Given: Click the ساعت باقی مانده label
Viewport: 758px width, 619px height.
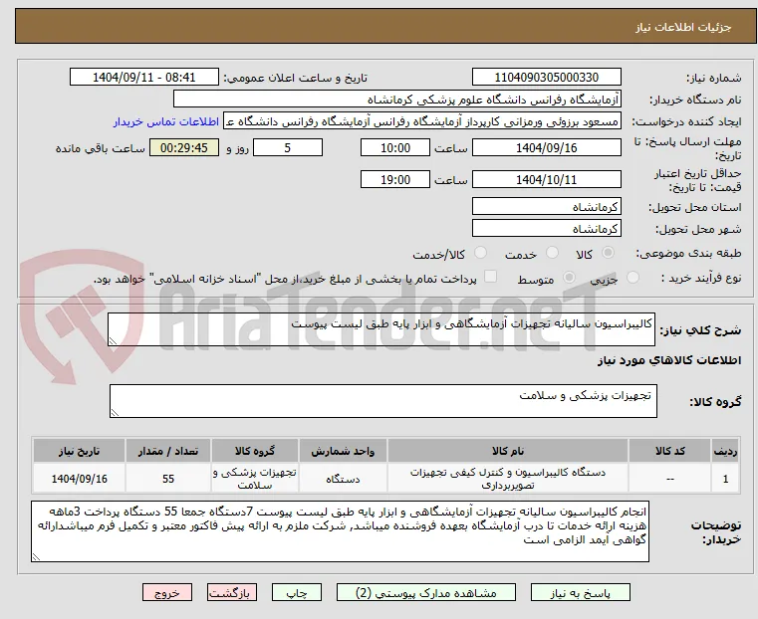Looking at the screenshot, I should pos(100,148).
